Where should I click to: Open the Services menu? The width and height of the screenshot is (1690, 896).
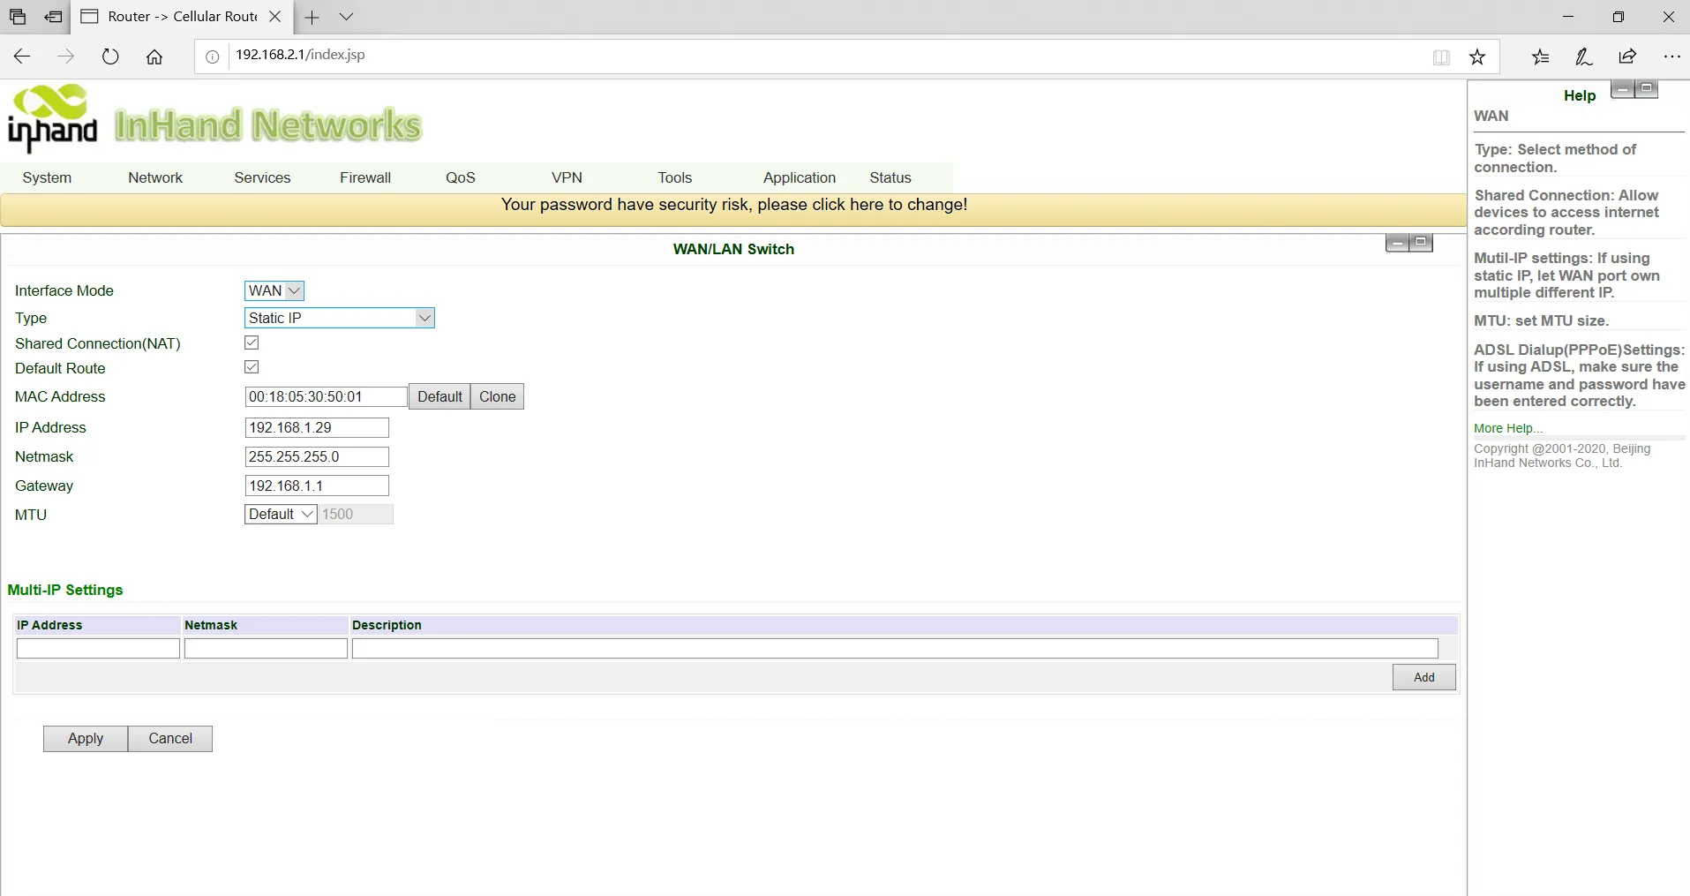click(x=262, y=177)
